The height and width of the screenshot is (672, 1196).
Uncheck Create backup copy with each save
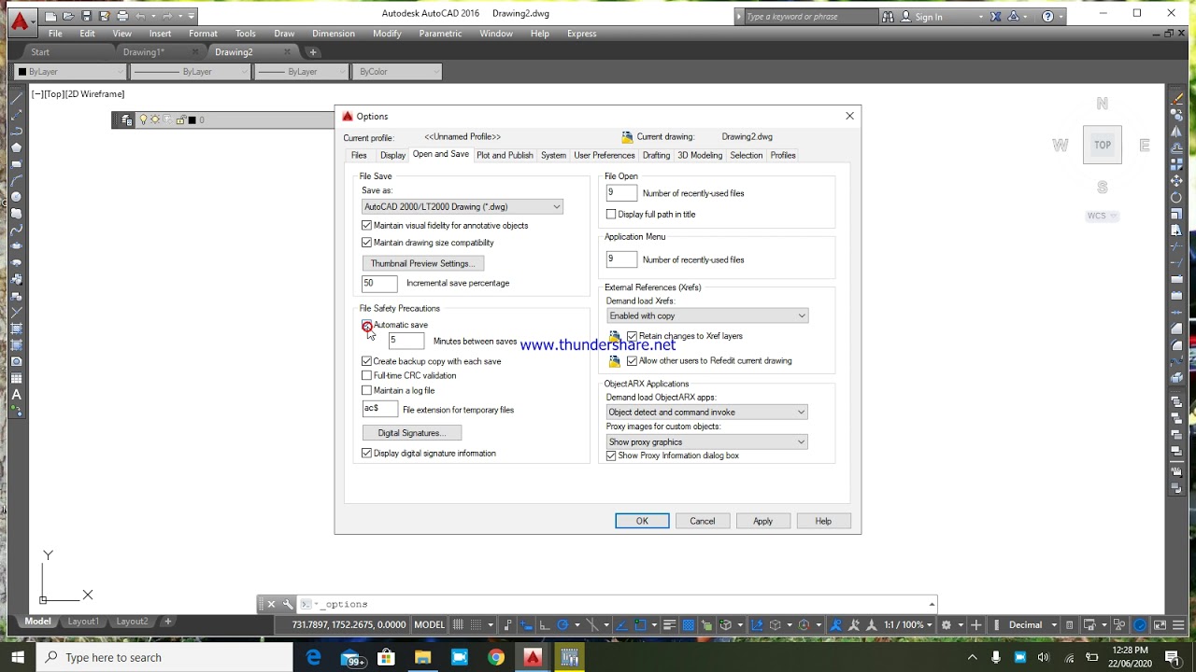[x=366, y=361]
